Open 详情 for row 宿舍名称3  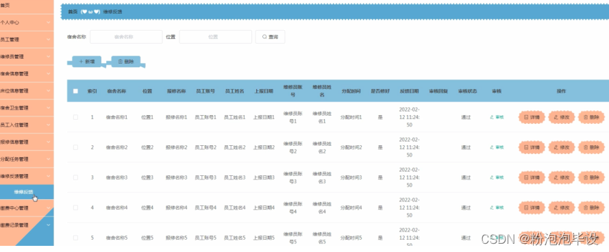click(x=532, y=177)
